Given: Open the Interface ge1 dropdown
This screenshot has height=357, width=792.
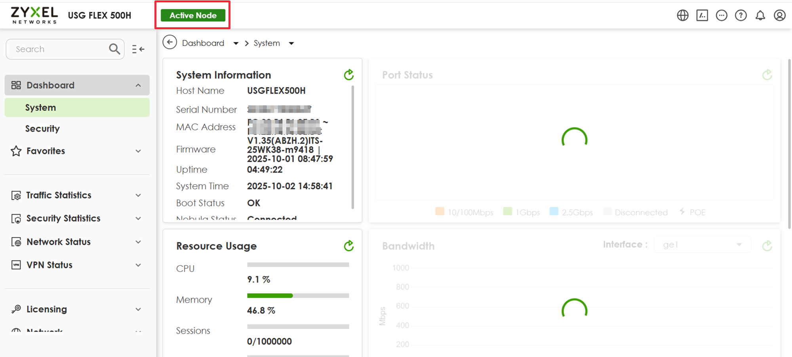Looking at the screenshot, I should coord(703,245).
